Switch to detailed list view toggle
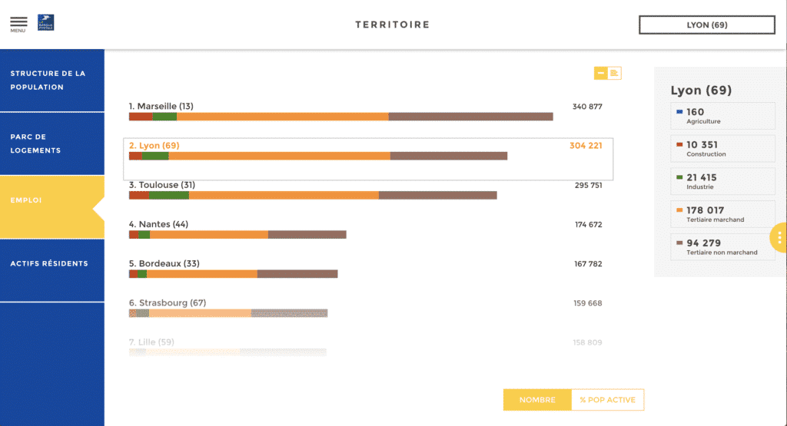787x426 pixels. click(x=615, y=73)
